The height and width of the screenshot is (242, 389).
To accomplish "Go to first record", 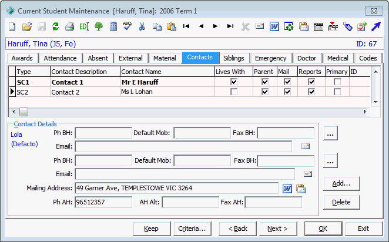I will [x=186, y=26].
